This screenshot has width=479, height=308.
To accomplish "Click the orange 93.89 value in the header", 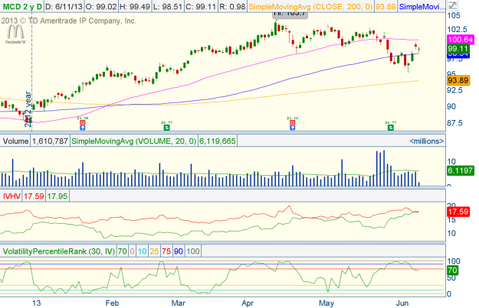I will point(385,6).
